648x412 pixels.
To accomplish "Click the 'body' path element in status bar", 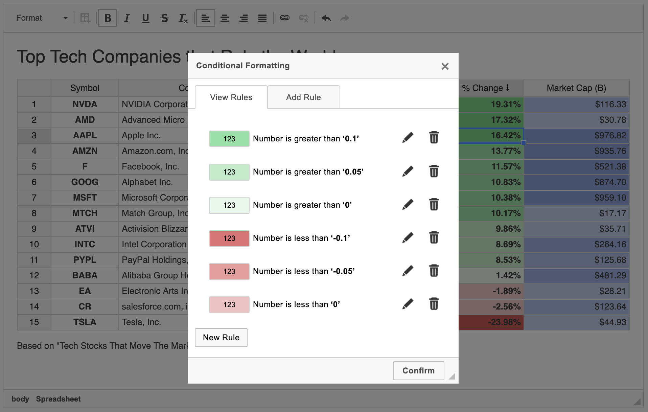I will (x=20, y=399).
